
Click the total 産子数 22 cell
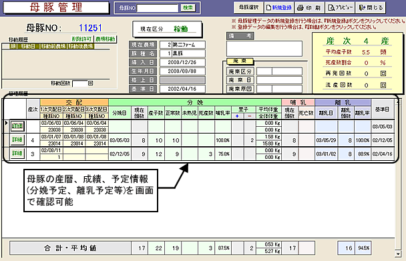coord(156,248)
